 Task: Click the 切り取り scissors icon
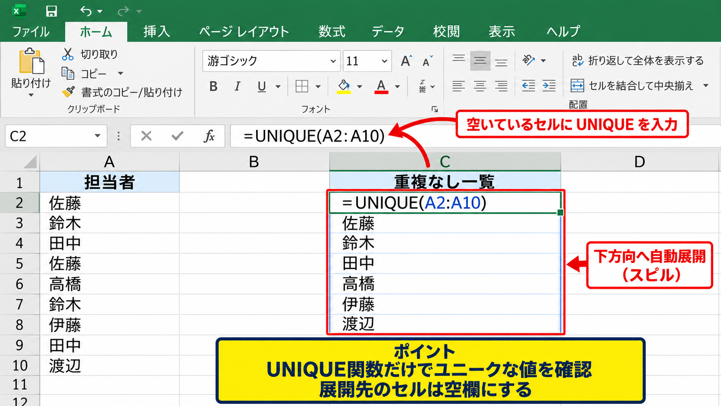pyautogui.click(x=68, y=54)
